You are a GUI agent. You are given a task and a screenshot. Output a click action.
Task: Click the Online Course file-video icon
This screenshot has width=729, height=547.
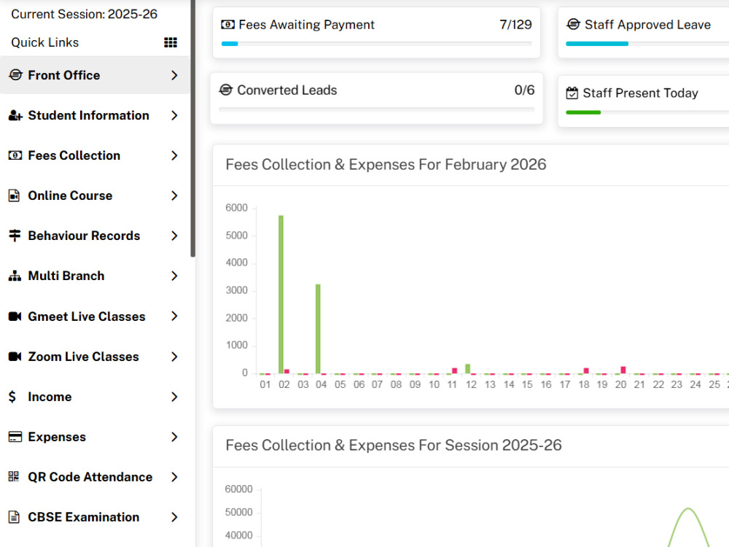15,195
